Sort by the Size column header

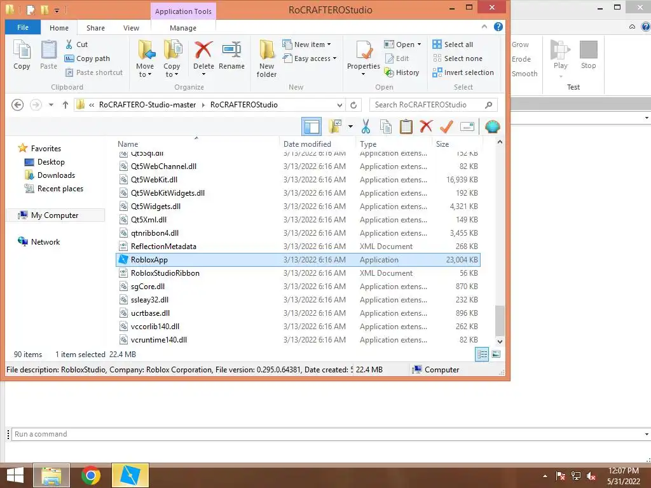(x=456, y=144)
